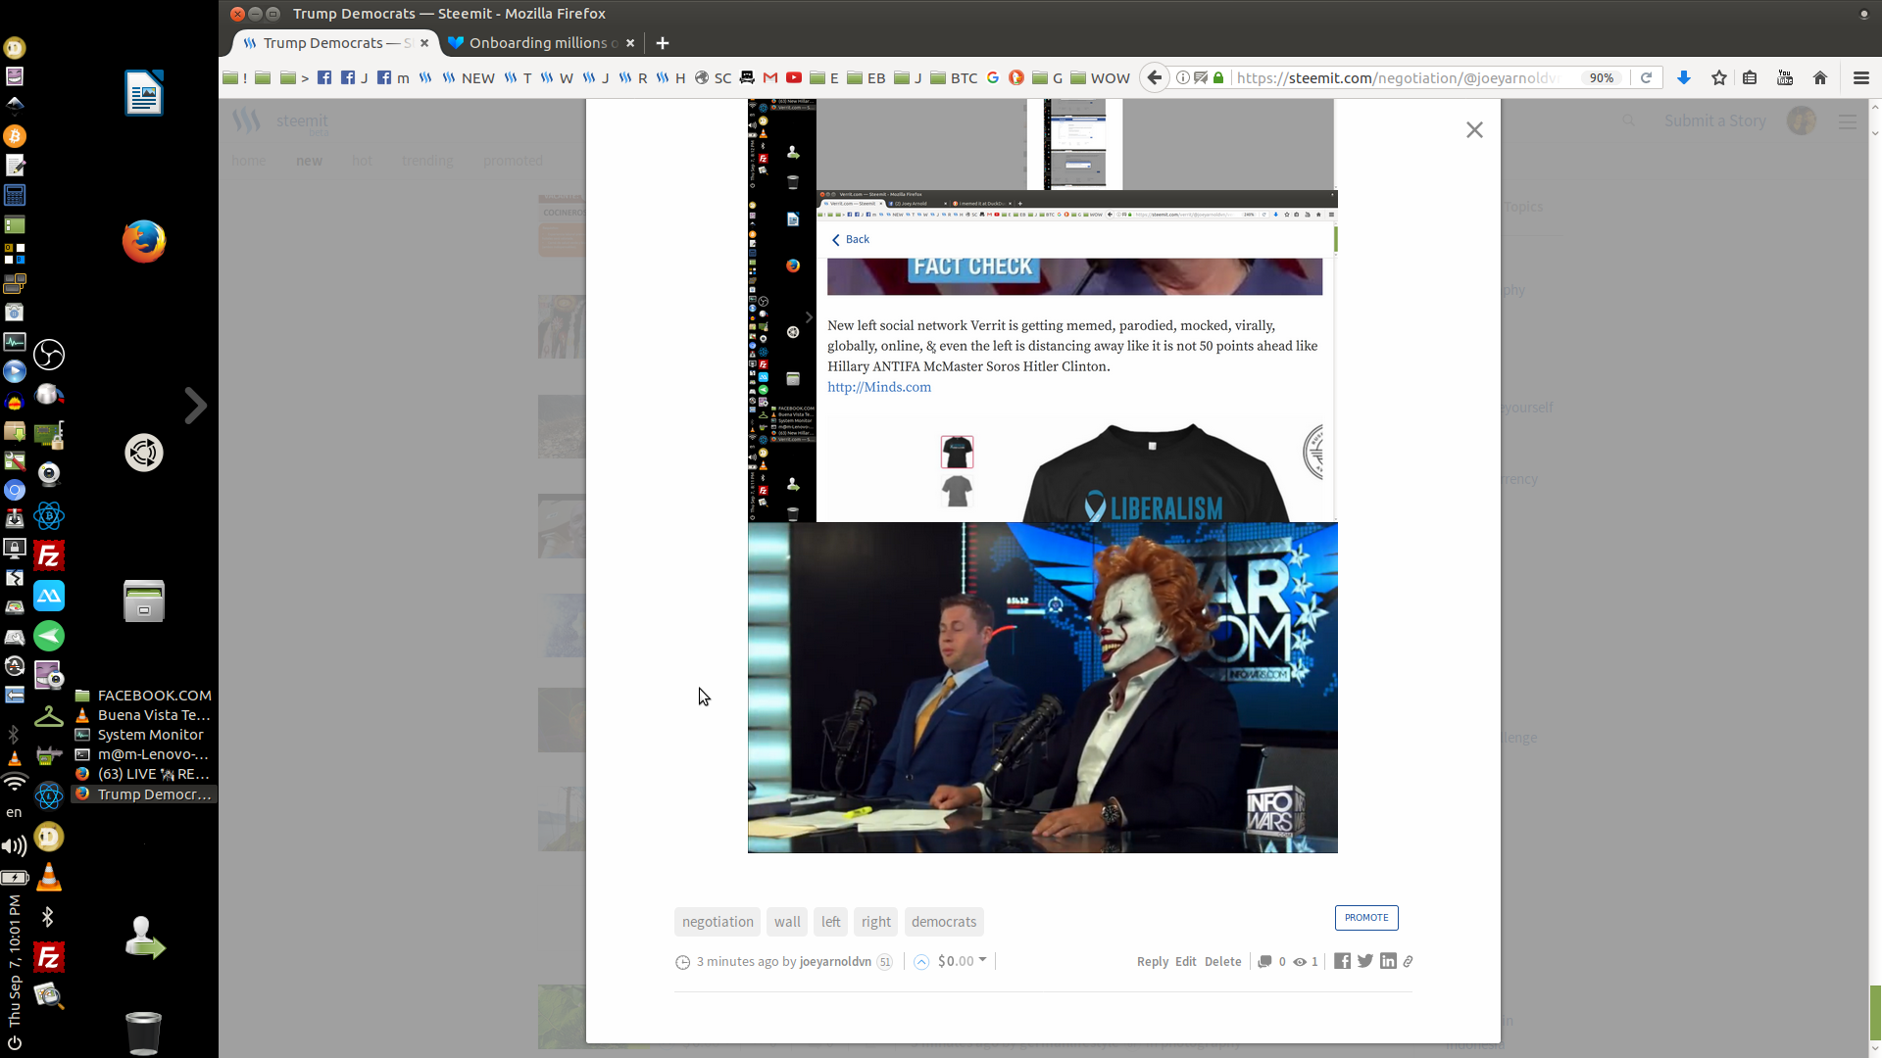
Task: Click Edit under the post
Action: [1186, 961]
